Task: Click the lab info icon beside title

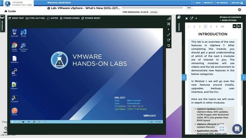Action: pyautogui.click(x=49, y=8)
